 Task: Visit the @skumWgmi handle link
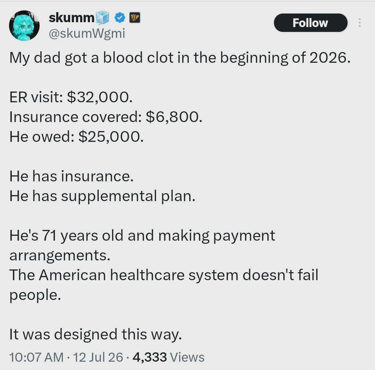tap(87, 33)
